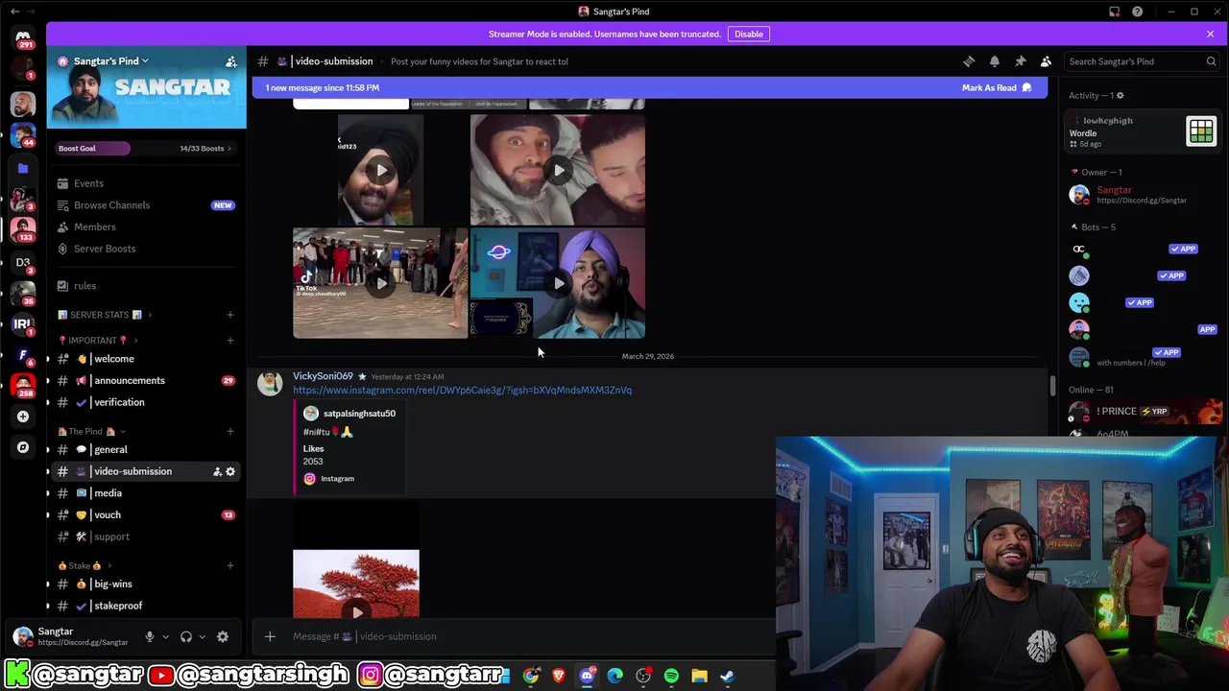1229x691 pixels.
Task: Click satpalsinghsatu50 embed author
Action: 359,414
